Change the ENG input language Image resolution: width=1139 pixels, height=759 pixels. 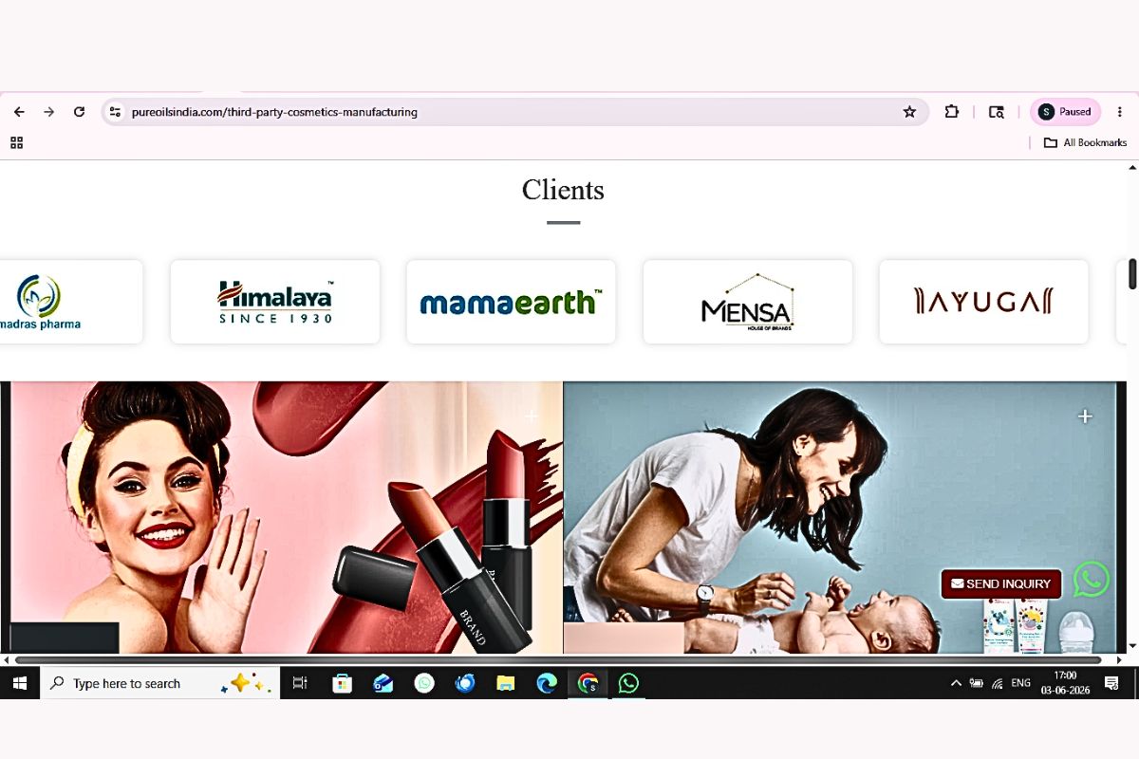(x=1021, y=683)
